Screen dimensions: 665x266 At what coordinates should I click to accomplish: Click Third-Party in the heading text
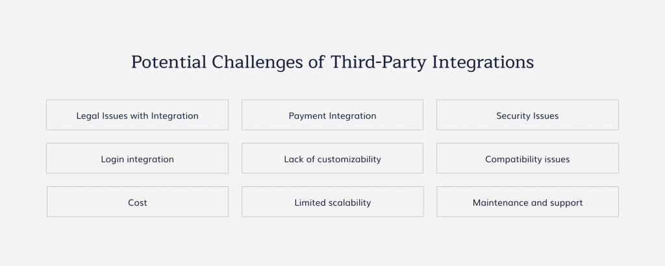(x=379, y=62)
